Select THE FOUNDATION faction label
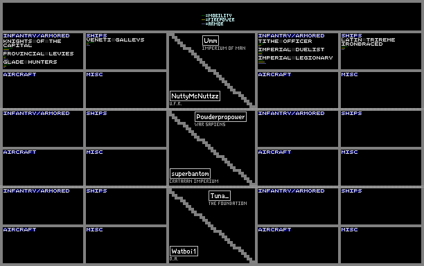 tap(228, 203)
